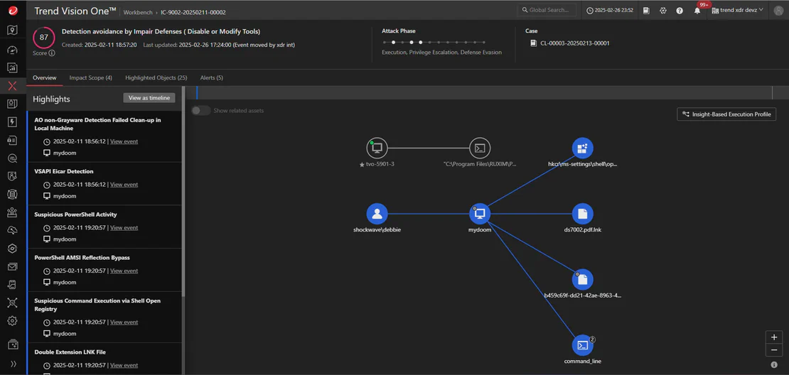Click the Score info icon
789x375 pixels.
click(x=52, y=53)
